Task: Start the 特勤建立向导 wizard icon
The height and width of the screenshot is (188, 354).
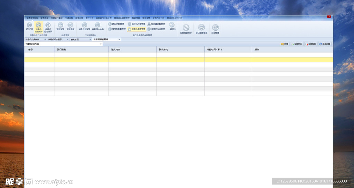Action: (97, 26)
